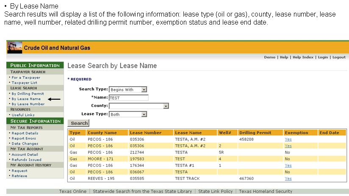
Task: Click the Name input field
Action: pos(128,98)
